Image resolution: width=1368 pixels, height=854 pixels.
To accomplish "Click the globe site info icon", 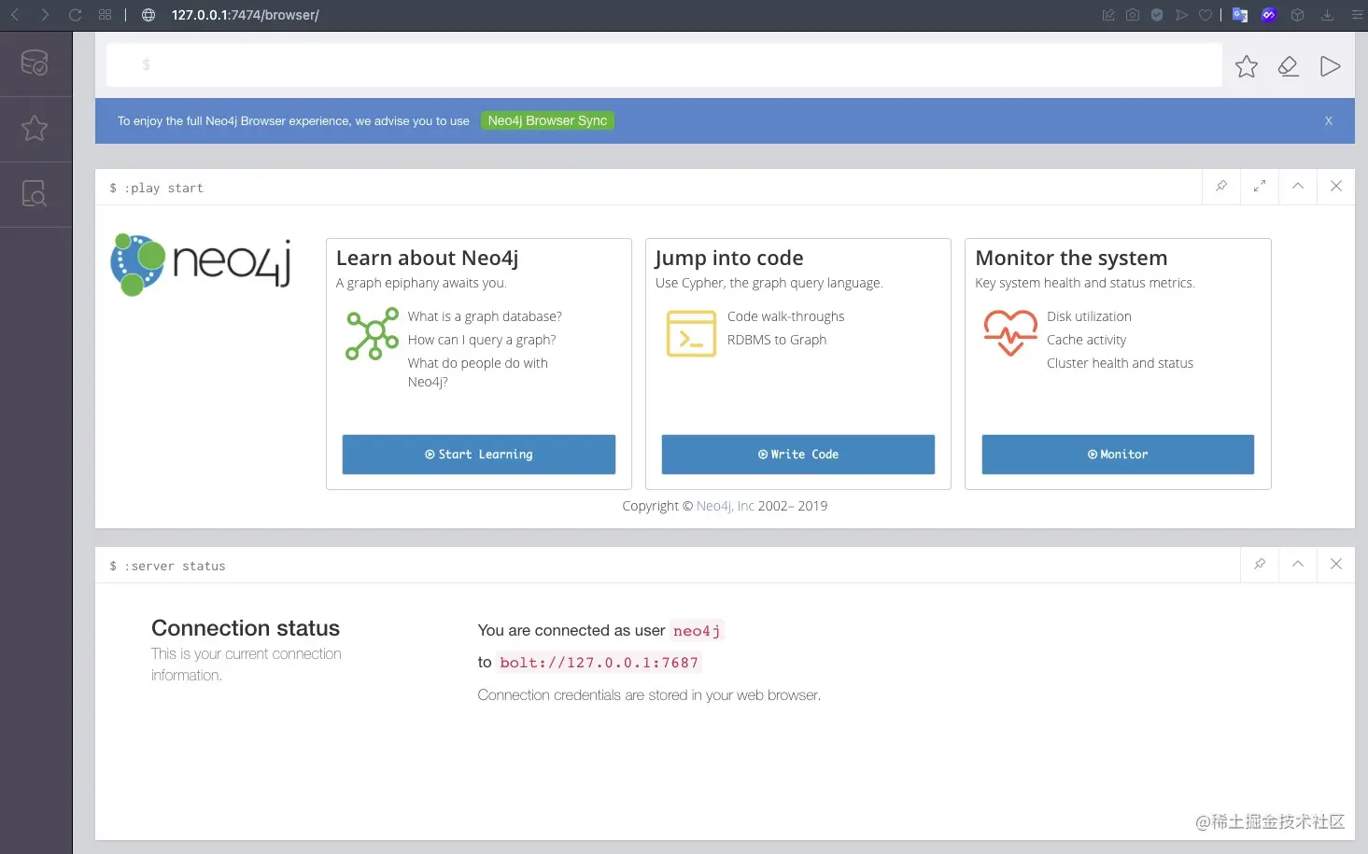I will 148,15.
